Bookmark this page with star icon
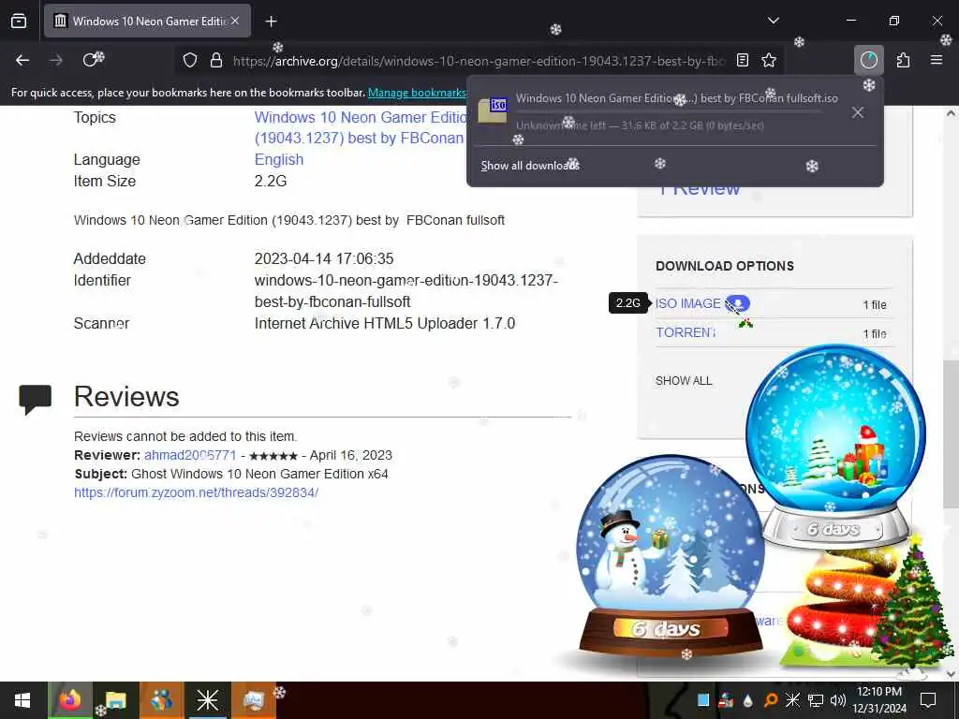 pyautogui.click(x=769, y=61)
